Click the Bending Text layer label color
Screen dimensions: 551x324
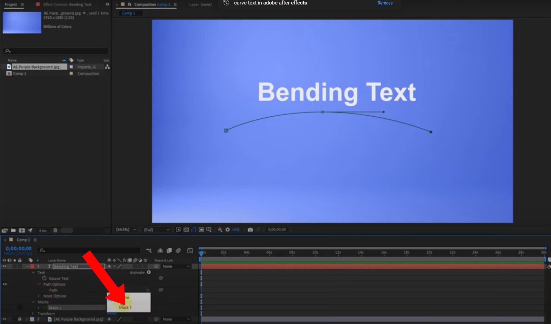tap(32, 266)
